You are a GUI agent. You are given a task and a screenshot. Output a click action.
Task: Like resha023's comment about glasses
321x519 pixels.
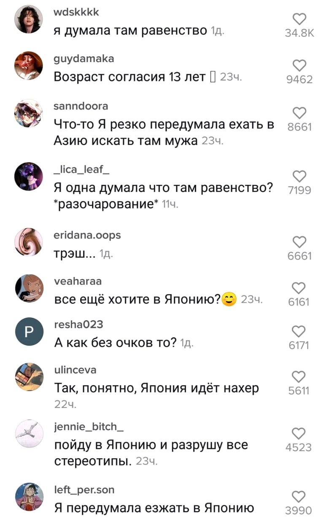coord(299,331)
